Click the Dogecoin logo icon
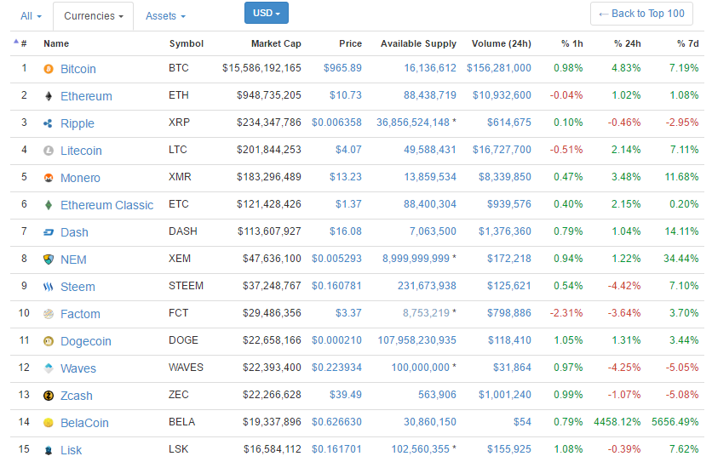 [49, 341]
